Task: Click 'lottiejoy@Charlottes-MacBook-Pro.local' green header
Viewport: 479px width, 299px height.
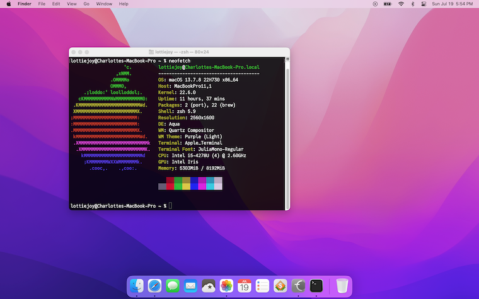Action: pyautogui.click(x=209, y=67)
